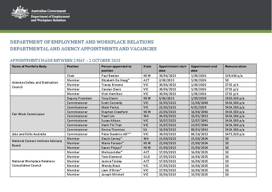Click the name 'Tracey Browne'

click(x=112, y=85)
